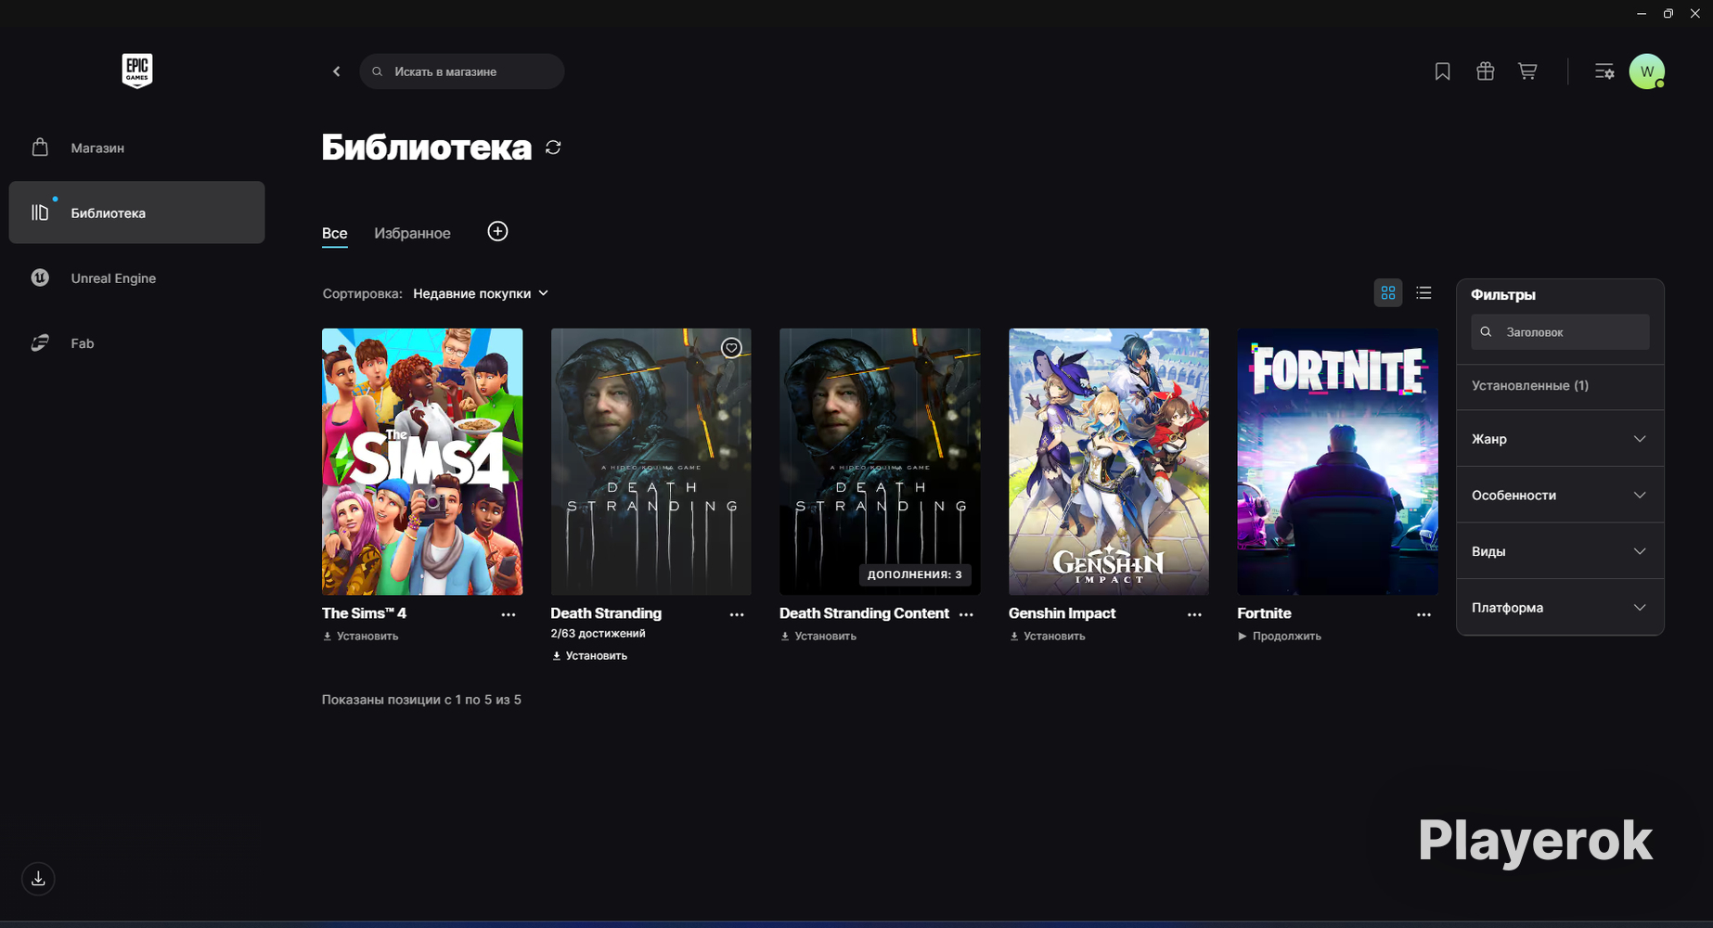The height and width of the screenshot is (928, 1713).
Task: Click the Genshin Impact title
Action: (x=1062, y=613)
